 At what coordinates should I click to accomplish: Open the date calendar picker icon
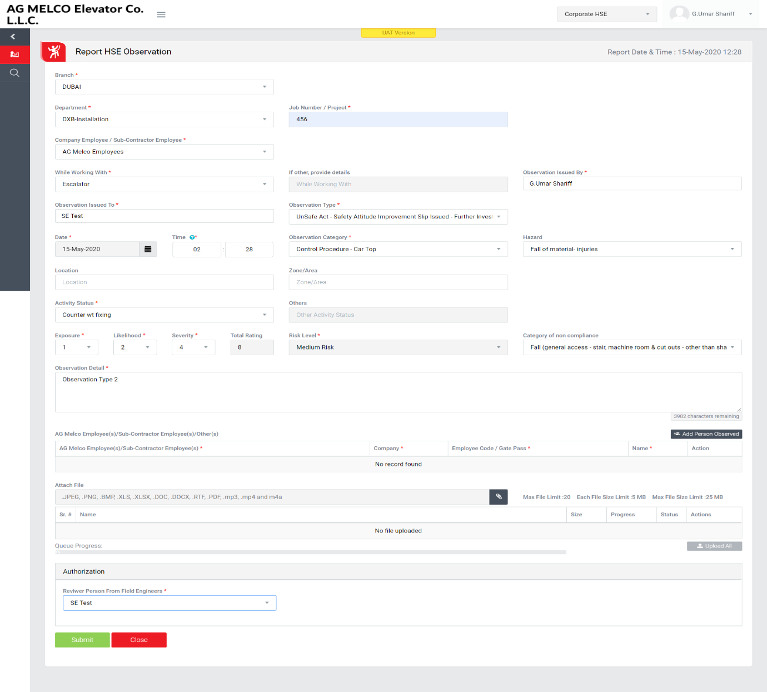(x=148, y=249)
